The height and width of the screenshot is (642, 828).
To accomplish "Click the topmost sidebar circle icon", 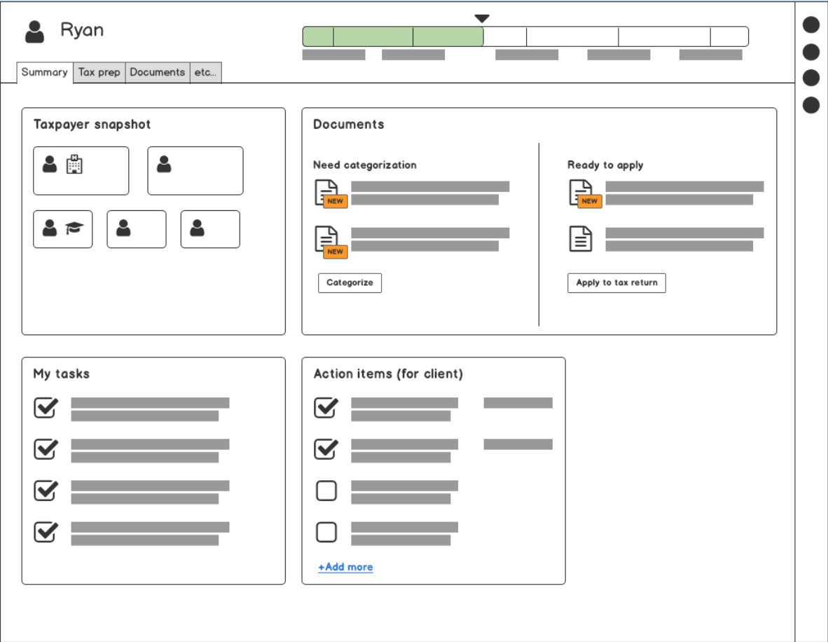I will [x=811, y=25].
